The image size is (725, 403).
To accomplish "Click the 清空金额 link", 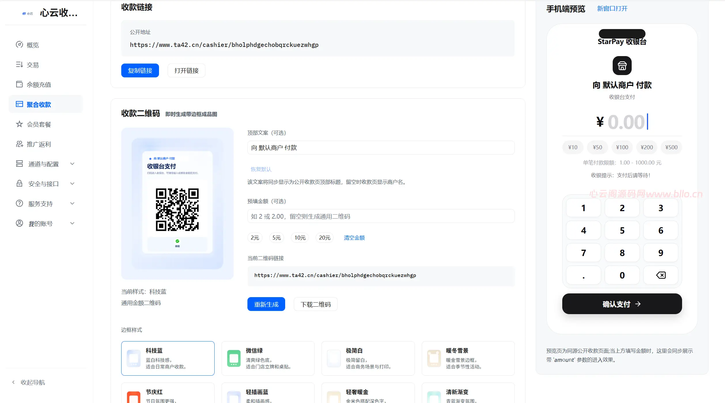I will [x=354, y=238].
